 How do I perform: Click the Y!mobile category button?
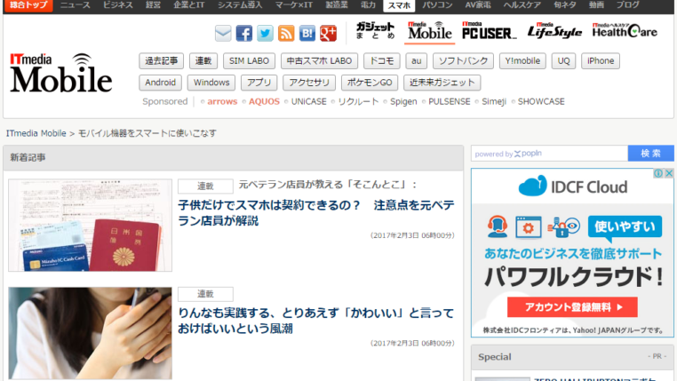pos(522,61)
